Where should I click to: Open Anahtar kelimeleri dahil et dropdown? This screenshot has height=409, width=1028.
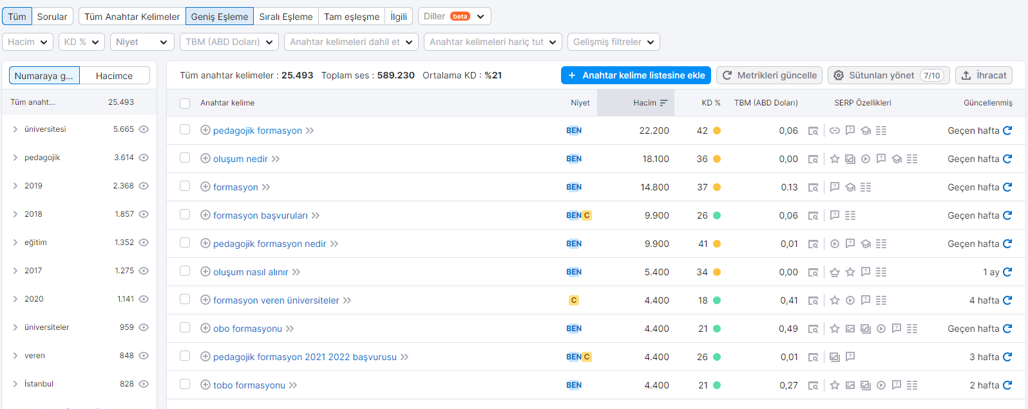[x=351, y=42]
